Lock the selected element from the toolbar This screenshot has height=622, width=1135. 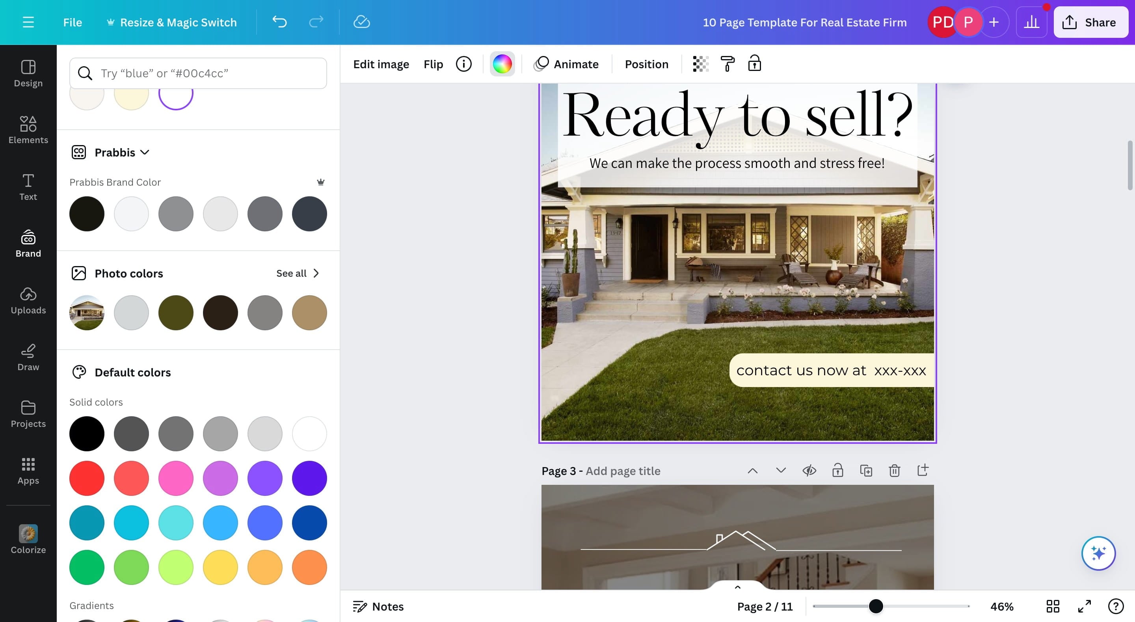pyautogui.click(x=754, y=64)
